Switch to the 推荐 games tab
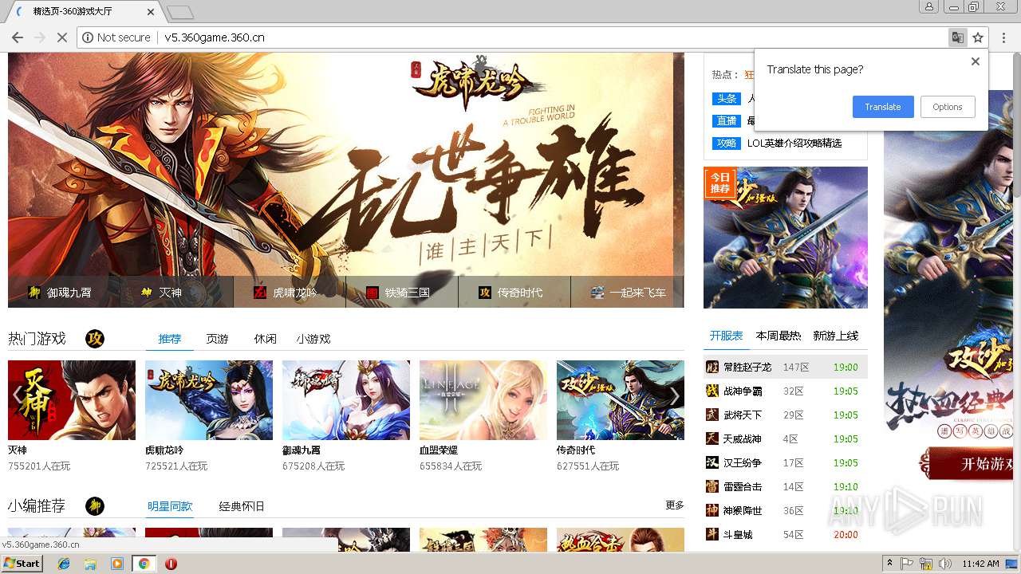This screenshot has height=574, width=1021. click(x=170, y=339)
